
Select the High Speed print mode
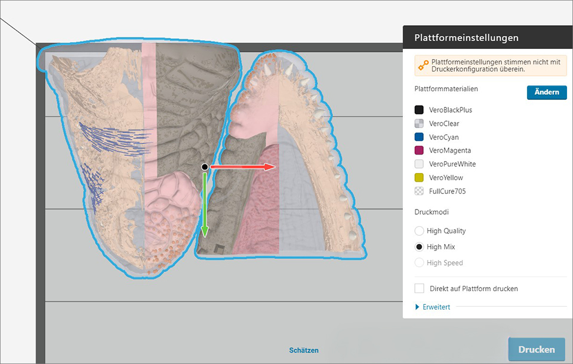click(419, 263)
